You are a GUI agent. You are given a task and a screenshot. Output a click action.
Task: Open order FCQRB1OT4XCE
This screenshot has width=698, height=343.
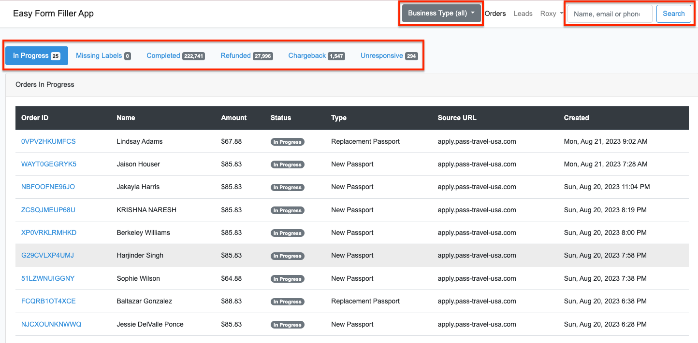pyautogui.click(x=48, y=301)
